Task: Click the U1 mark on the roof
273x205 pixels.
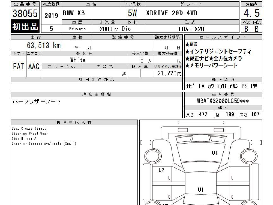Action: coord(200,190)
